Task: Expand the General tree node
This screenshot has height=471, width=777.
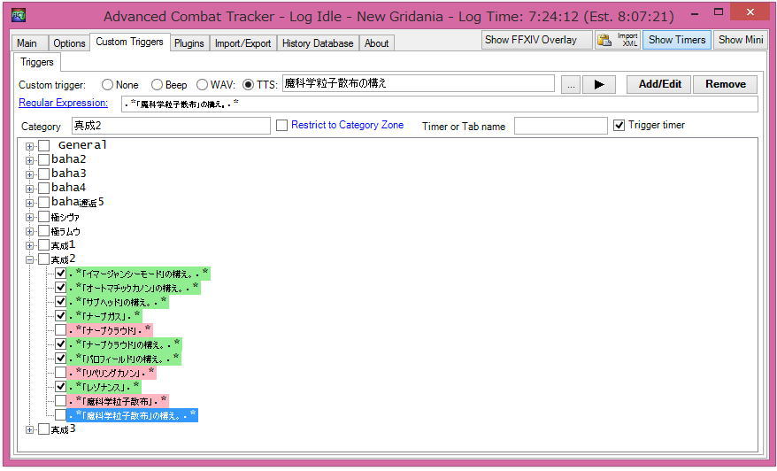Action: [30, 146]
